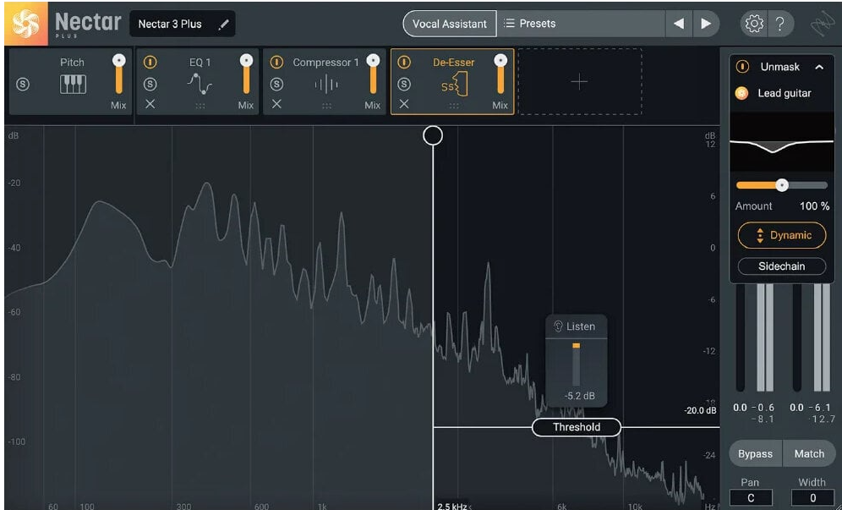Viewport: 842px width, 510px height.
Task: Click the Listen ear icon
Action: click(x=558, y=326)
